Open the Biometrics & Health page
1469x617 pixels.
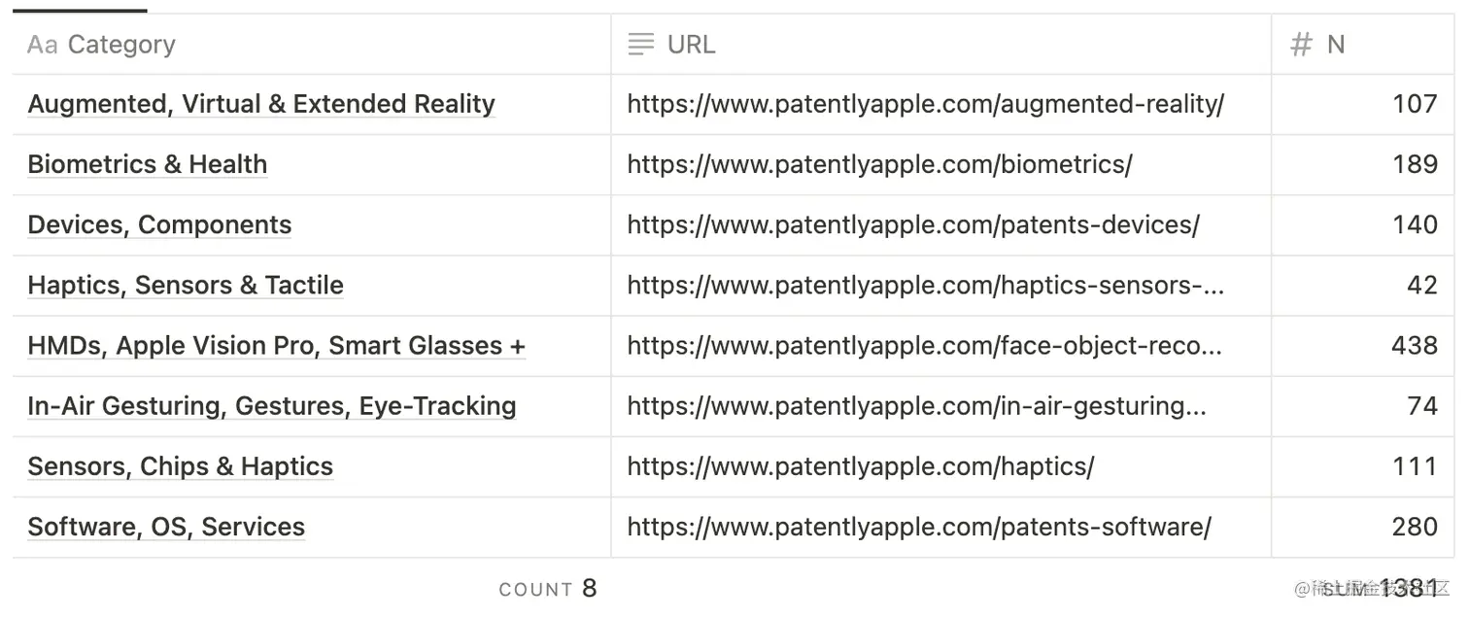pos(147,164)
